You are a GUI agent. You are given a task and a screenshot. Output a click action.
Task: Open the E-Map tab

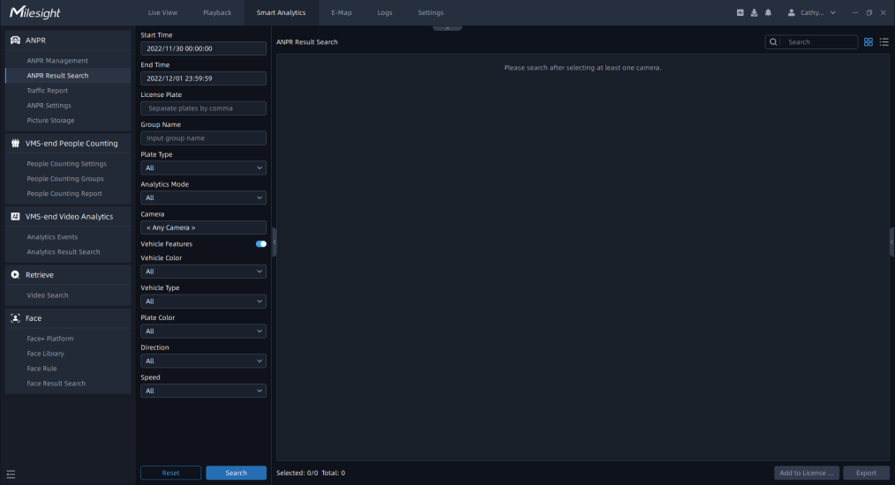(x=342, y=12)
